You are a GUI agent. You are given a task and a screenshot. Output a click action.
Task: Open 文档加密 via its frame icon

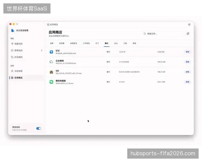(12, 71)
